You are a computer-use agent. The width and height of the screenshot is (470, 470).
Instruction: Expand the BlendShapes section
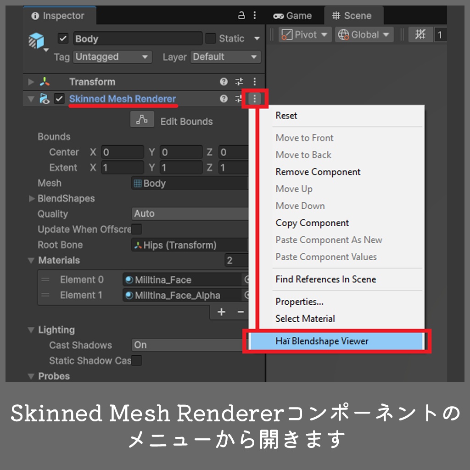pyautogui.click(x=32, y=198)
